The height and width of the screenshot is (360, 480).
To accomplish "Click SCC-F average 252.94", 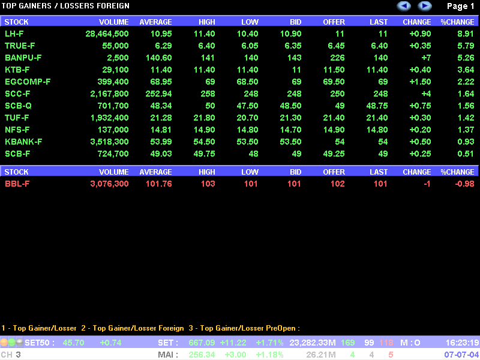I will 158,94.
